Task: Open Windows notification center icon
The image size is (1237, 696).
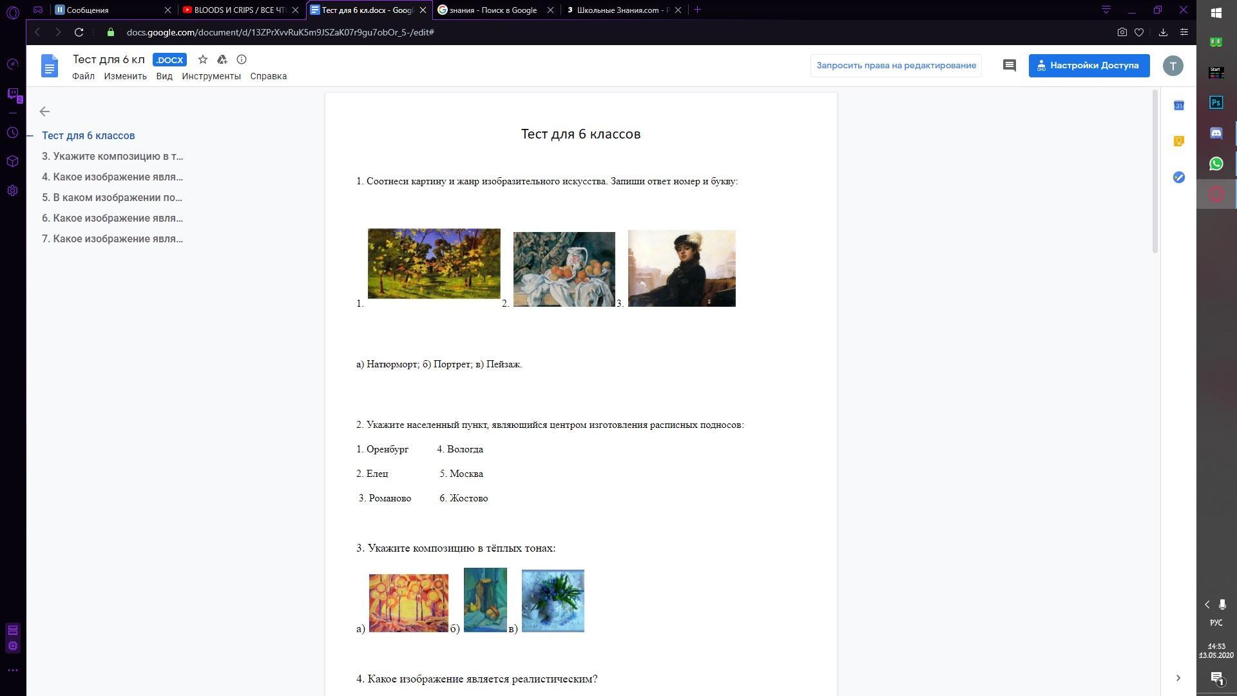Action: pos(1216,678)
